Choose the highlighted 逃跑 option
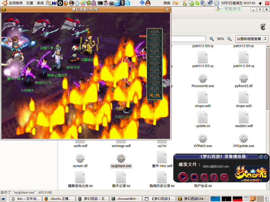Viewport: 270px width, 202px height. pyautogui.click(x=155, y=95)
